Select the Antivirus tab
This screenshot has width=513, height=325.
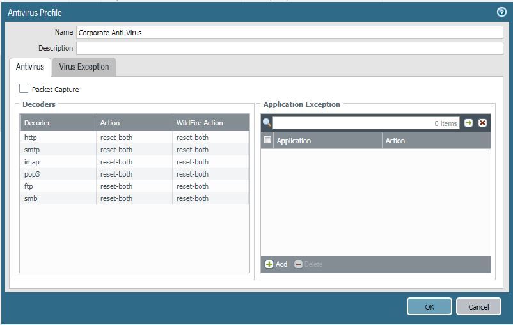pyautogui.click(x=30, y=67)
